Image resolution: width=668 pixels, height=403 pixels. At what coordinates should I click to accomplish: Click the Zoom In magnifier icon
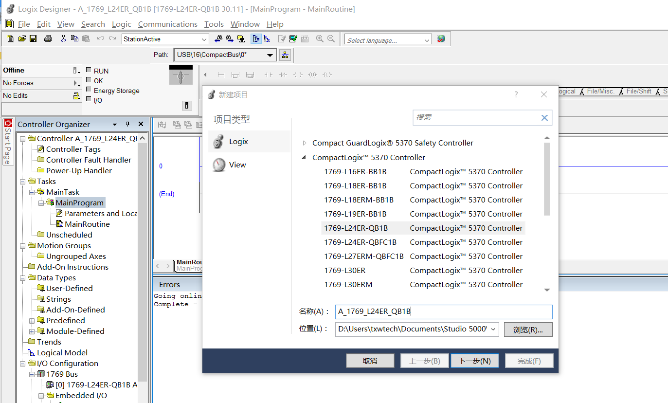tap(320, 39)
